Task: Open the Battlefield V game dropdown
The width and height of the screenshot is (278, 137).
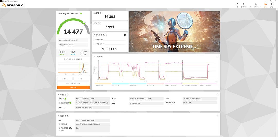Action: pyautogui.click(x=110, y=40)
